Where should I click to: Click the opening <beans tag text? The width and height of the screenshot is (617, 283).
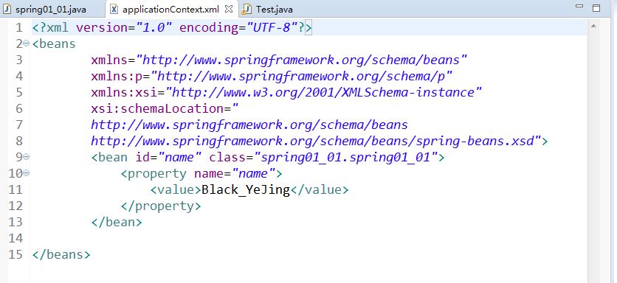54,43
